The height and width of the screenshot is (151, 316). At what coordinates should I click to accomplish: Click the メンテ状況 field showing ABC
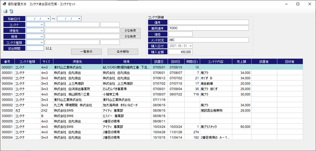pyautogui.click(x=209, y=40)
